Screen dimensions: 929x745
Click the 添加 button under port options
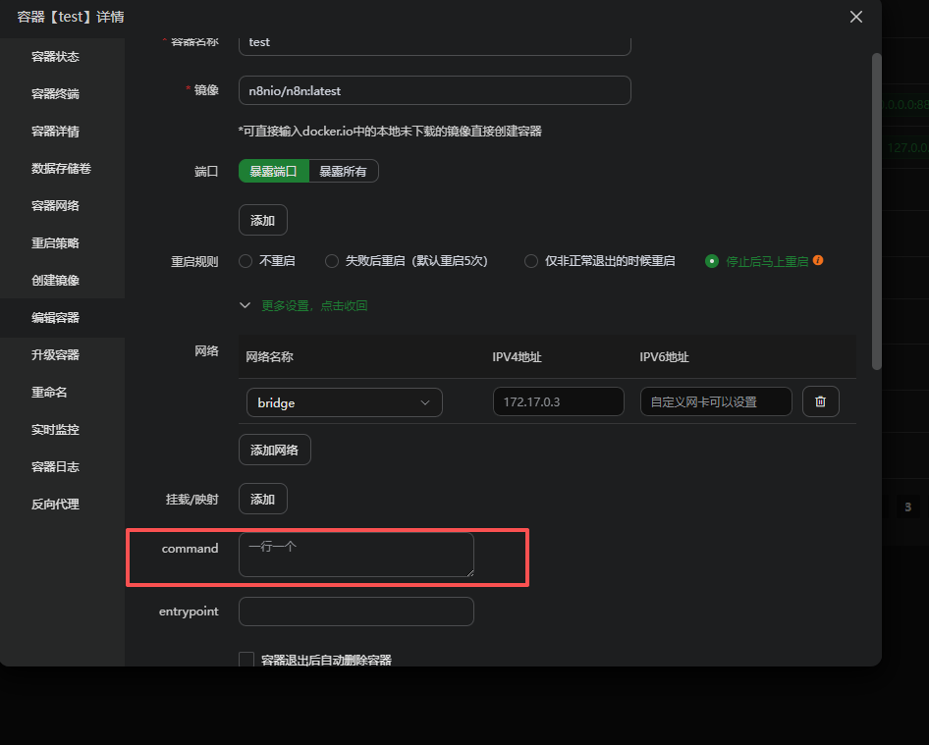coord(262,221)
